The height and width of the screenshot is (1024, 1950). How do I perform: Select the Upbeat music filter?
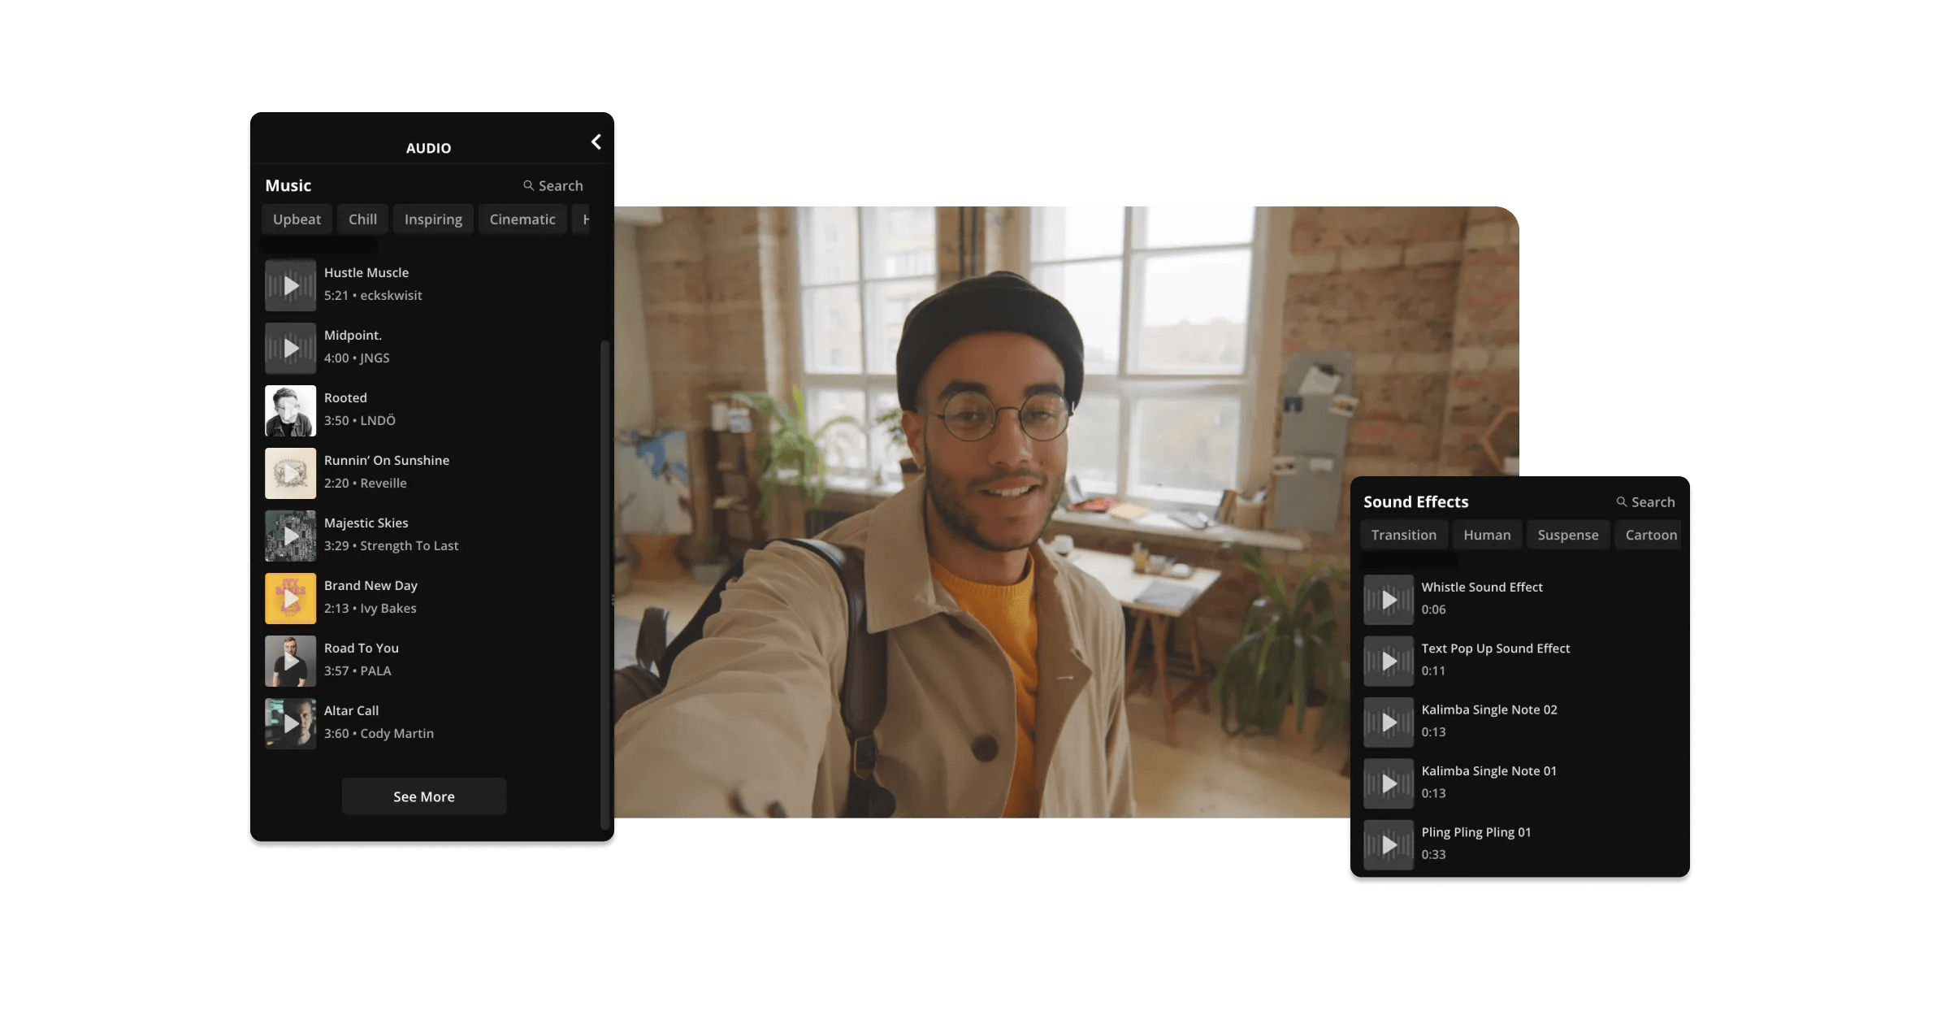click(x=297, y=219)
